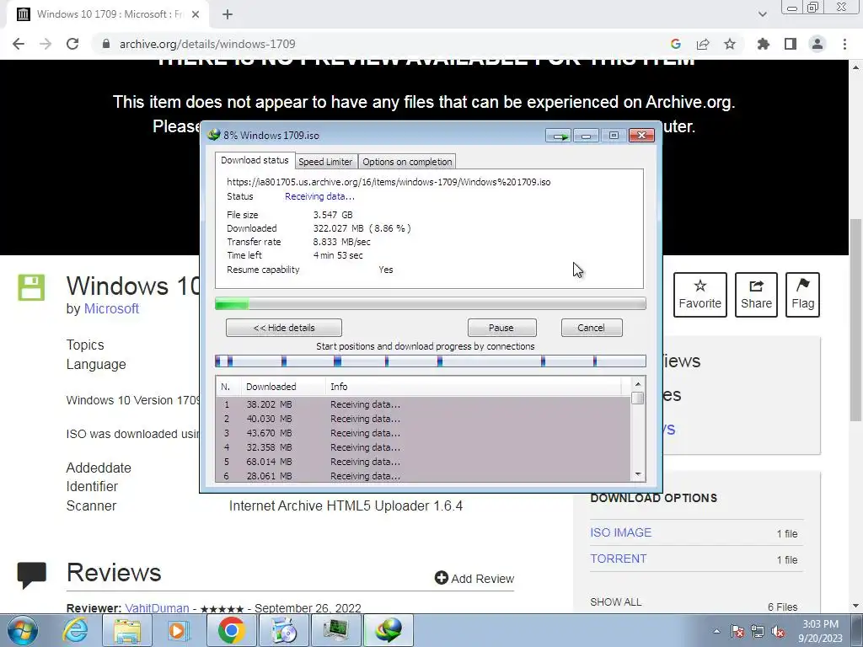Open the Microsoft author link
The height and width of the screenshot is (647, 863).
point(111,308)
